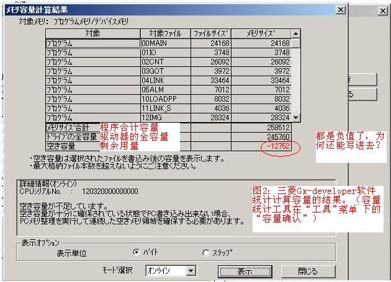Select the 10LOADPP file cell
Viewport: 391px width, 282px height.
[x=165, y=99]
